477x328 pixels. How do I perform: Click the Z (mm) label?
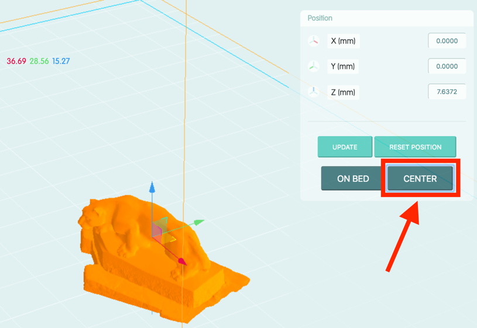point(343,92)
